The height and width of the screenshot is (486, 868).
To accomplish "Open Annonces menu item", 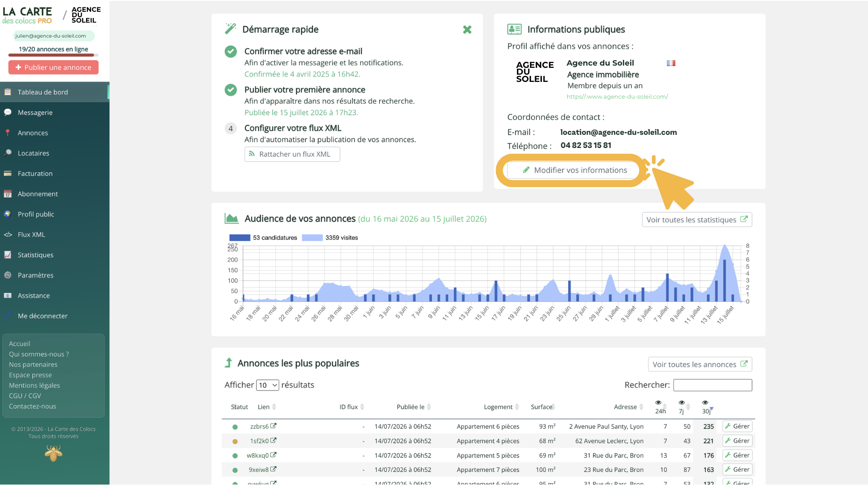I will [x=54, y=133].
